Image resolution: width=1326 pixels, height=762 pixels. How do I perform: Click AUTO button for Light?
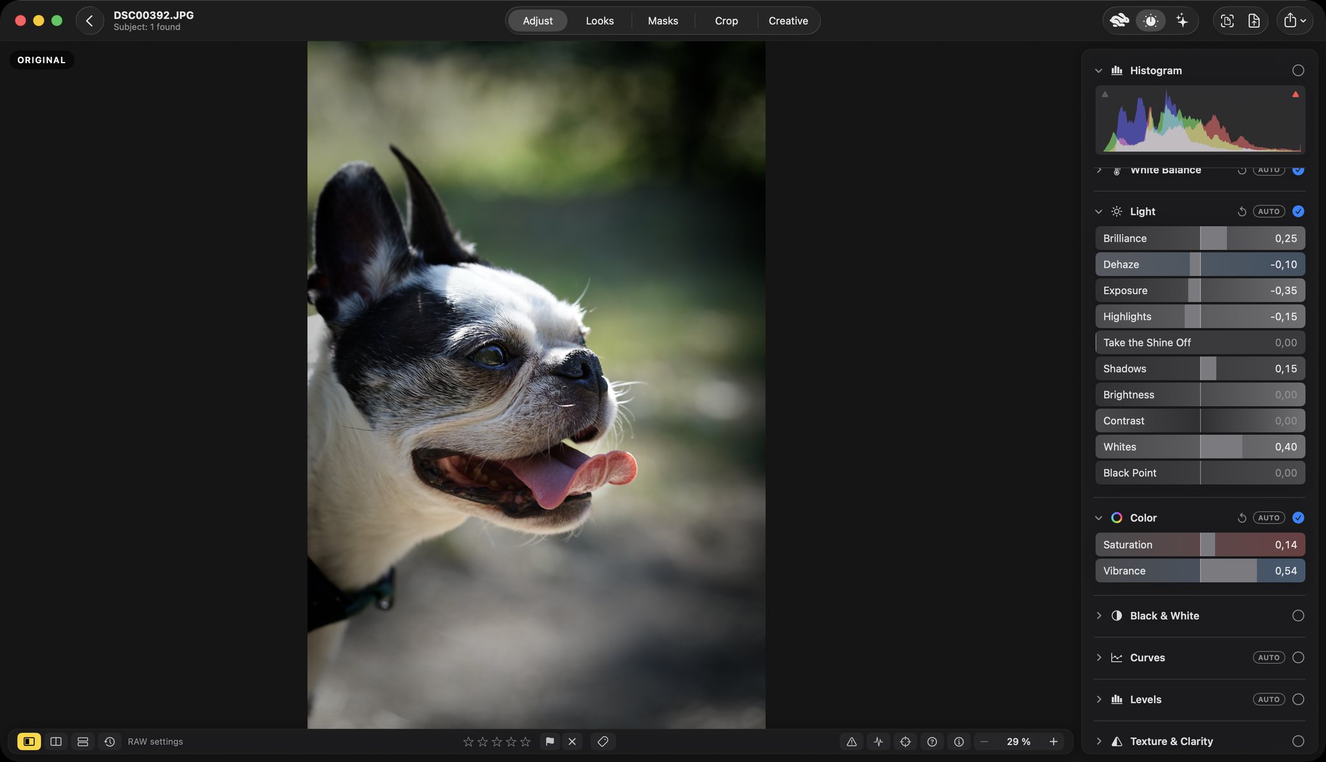pyautogui.click(x=1269, y=211)
